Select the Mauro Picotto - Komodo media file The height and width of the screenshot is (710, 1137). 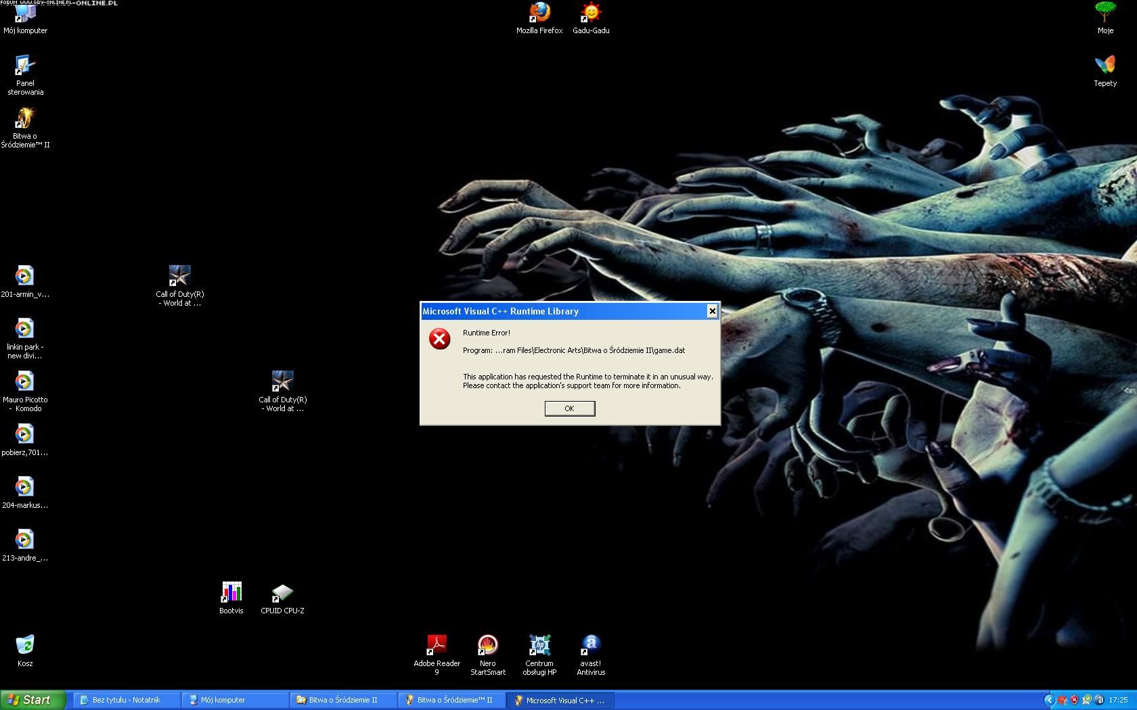click(x=25, y=383)
